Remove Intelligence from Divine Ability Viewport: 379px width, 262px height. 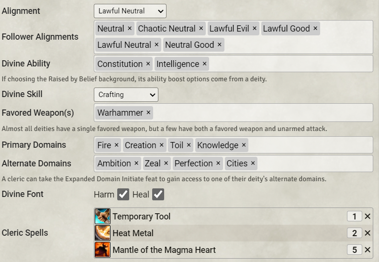205,64
